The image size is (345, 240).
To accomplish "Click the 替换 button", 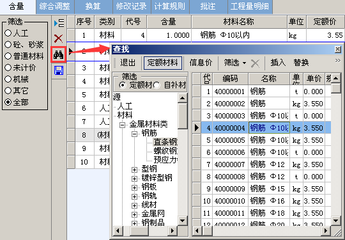I will click(x=301, y=63).
